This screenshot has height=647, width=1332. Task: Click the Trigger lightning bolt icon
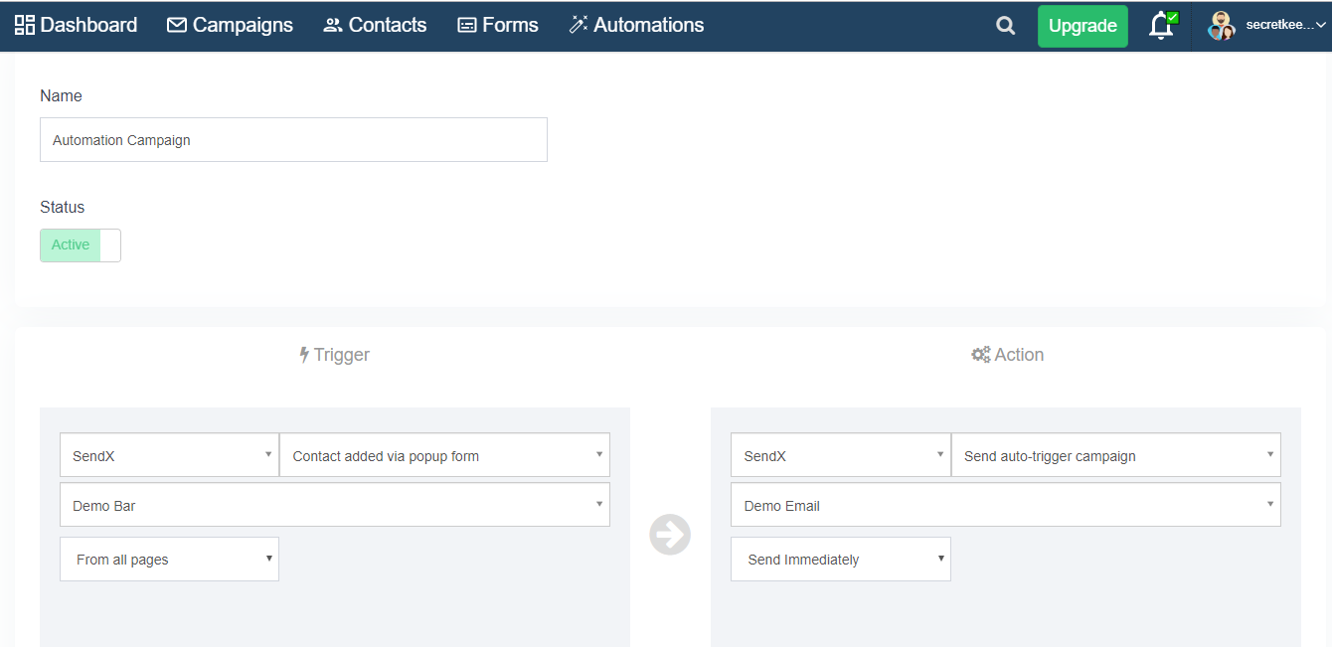(x=304, y=355)
